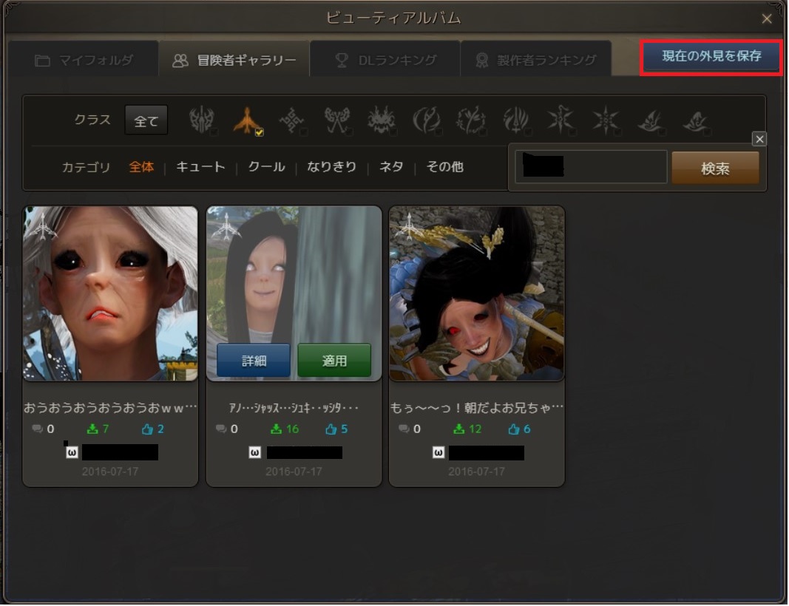The width and height of the screenshot is (789, 606).
Task: Click thumbs-up icon showing 6 likes
Action: pos(513,429)
